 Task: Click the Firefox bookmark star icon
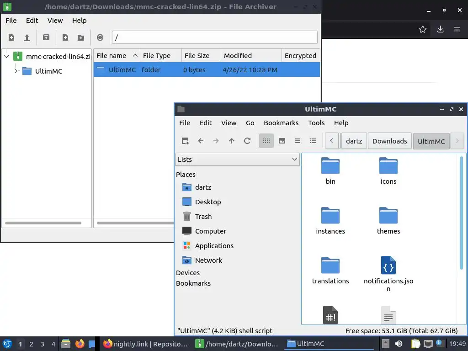(423, 29)
